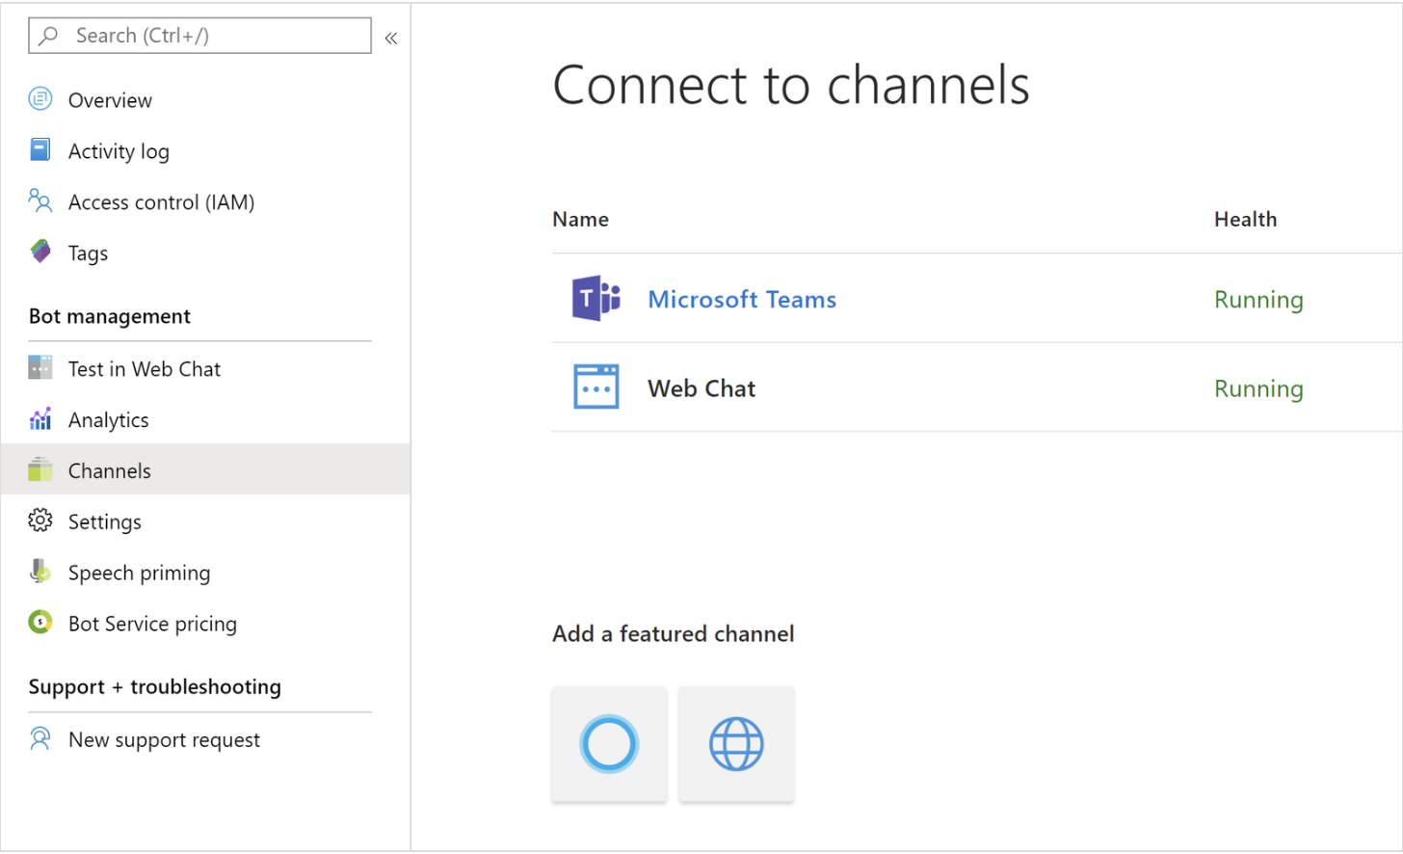Open Analytics
This screenshot has width=1403, height=854.
pos(108,420)
